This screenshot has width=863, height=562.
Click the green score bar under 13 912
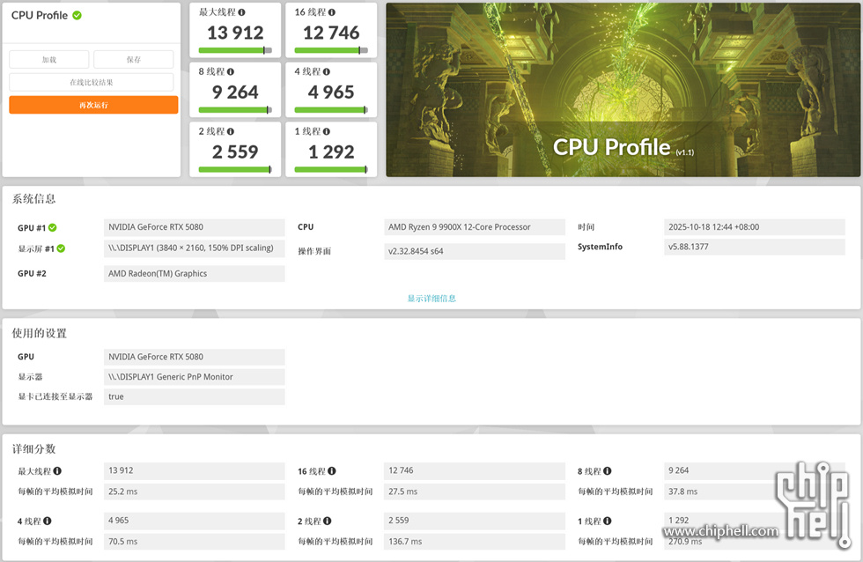coord(231,50)
